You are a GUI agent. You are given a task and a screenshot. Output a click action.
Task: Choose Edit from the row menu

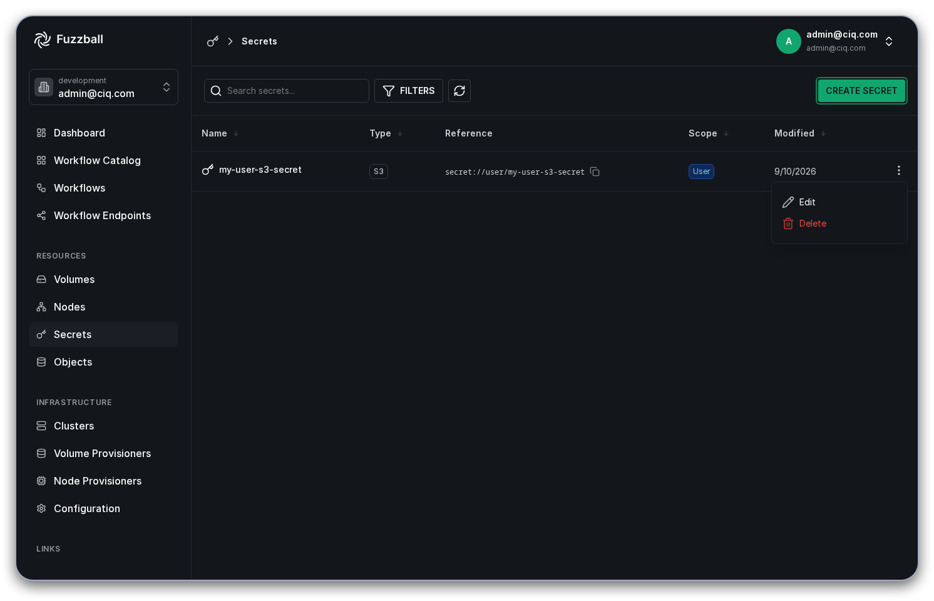(839, 202)
